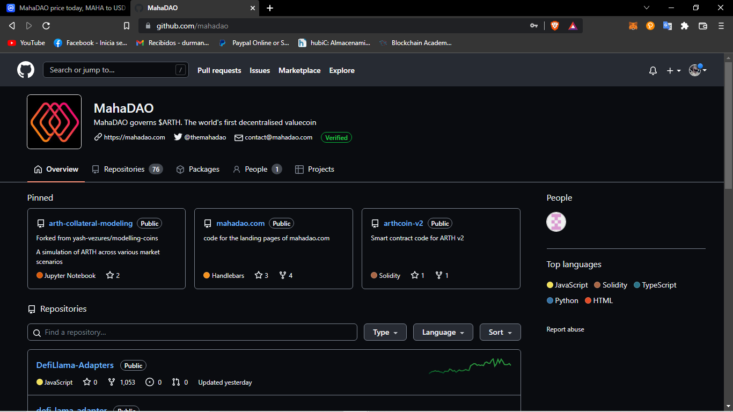This screenshot has height=412, width=733.
Task: Go to Issues in header
Action: [x=260, y=70]
